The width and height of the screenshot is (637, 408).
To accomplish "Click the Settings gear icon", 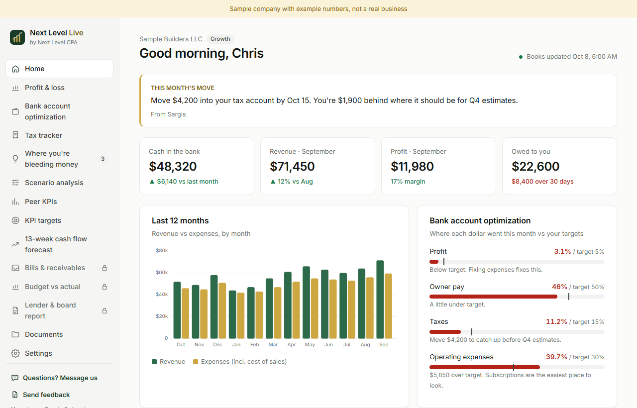I will tap(15, 353).
